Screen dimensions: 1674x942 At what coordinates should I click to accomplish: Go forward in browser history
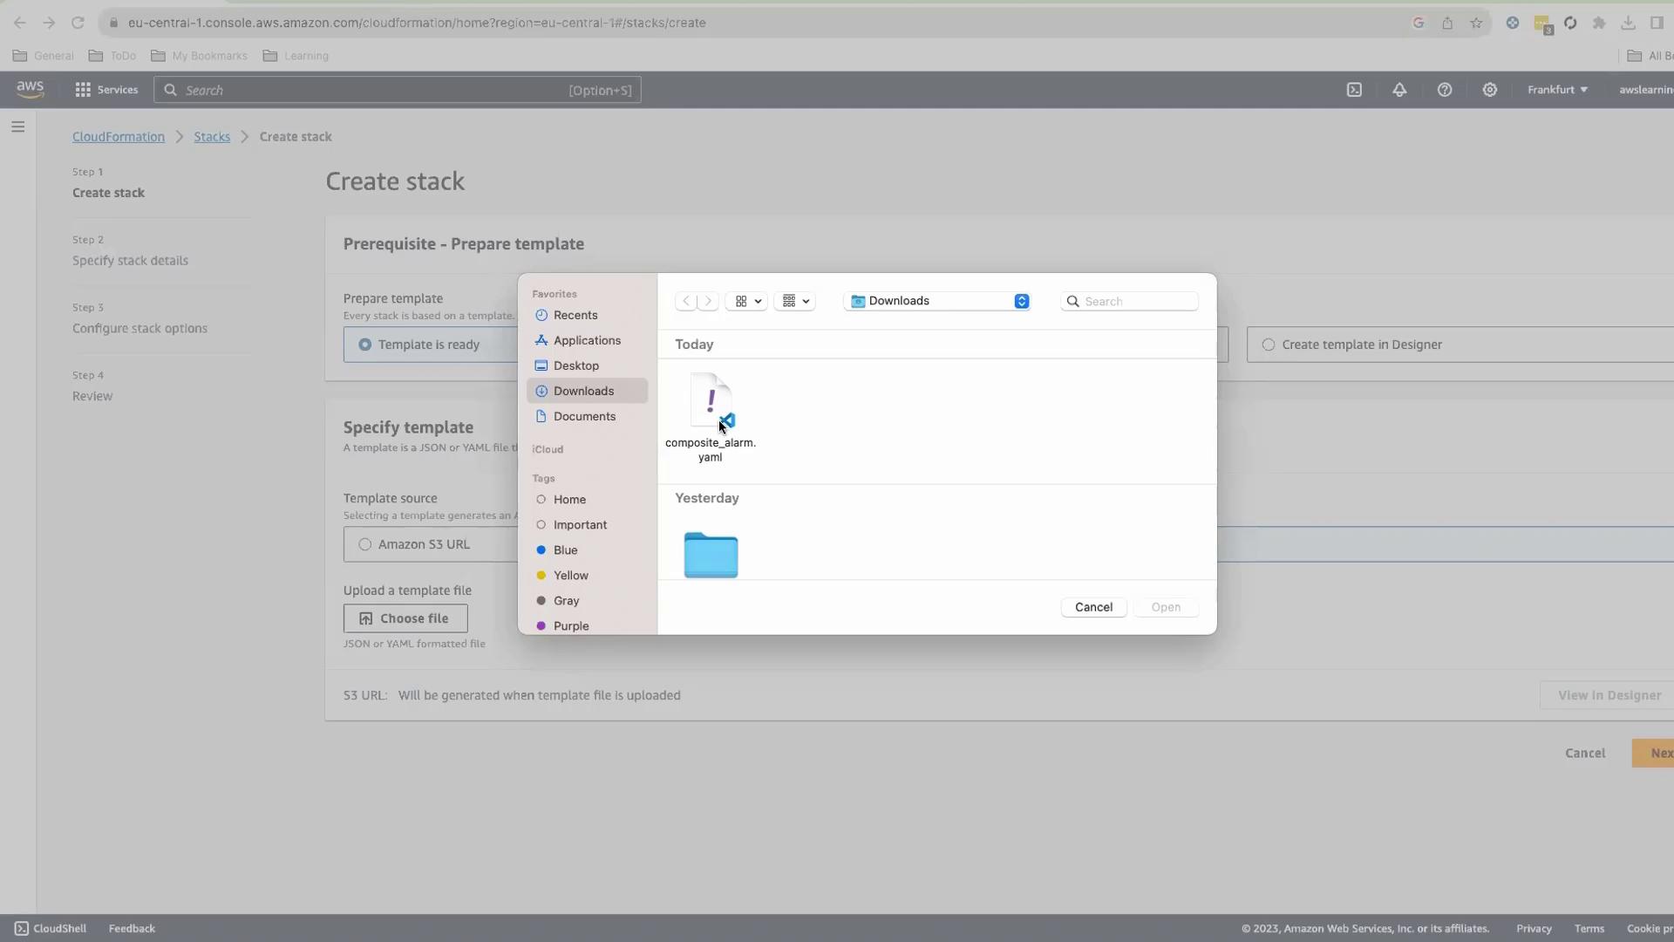pos(49,23)
